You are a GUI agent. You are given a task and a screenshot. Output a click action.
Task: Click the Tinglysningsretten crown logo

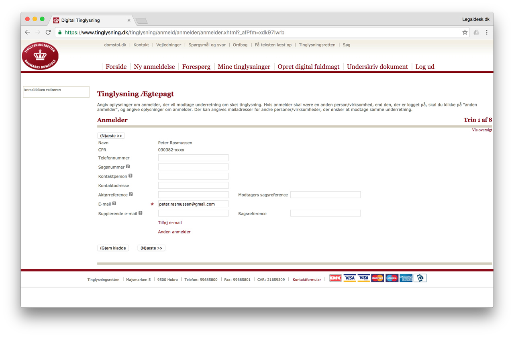pyautogui.click(x=40, y=55)
